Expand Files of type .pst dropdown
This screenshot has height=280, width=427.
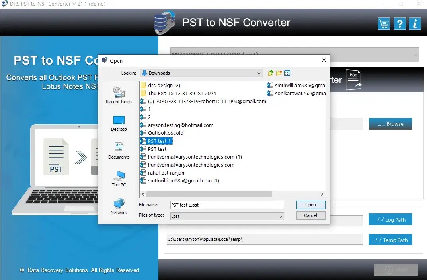pos(280,216)
